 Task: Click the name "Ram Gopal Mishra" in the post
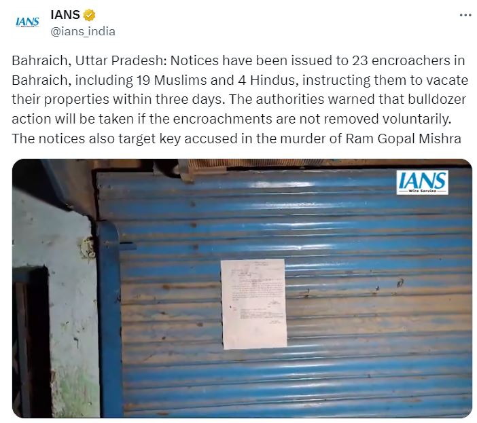click(404, 139)
